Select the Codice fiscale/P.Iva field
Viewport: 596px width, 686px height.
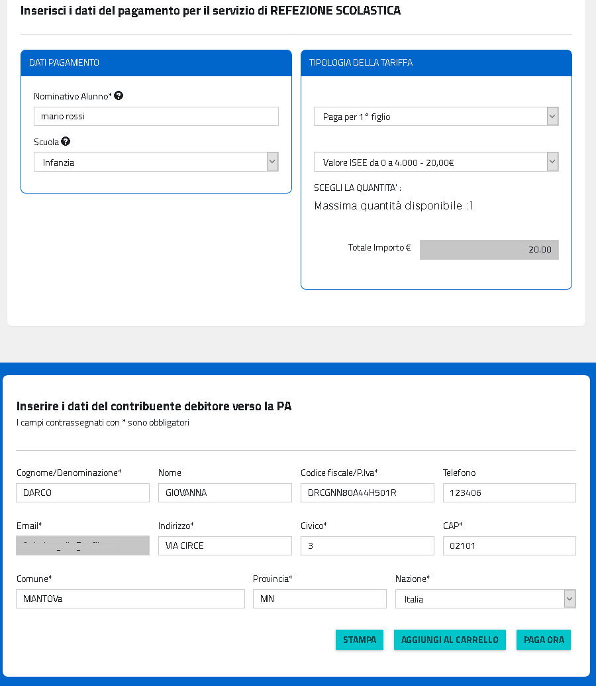(367, 493)
